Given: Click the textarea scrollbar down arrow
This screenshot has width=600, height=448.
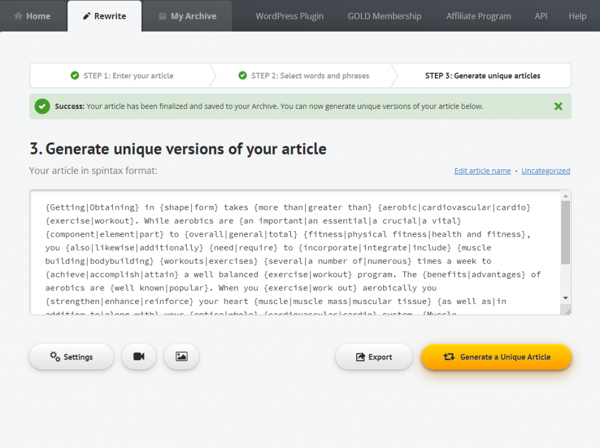Looking at the screenshot, I should click(x=565, y=298).
